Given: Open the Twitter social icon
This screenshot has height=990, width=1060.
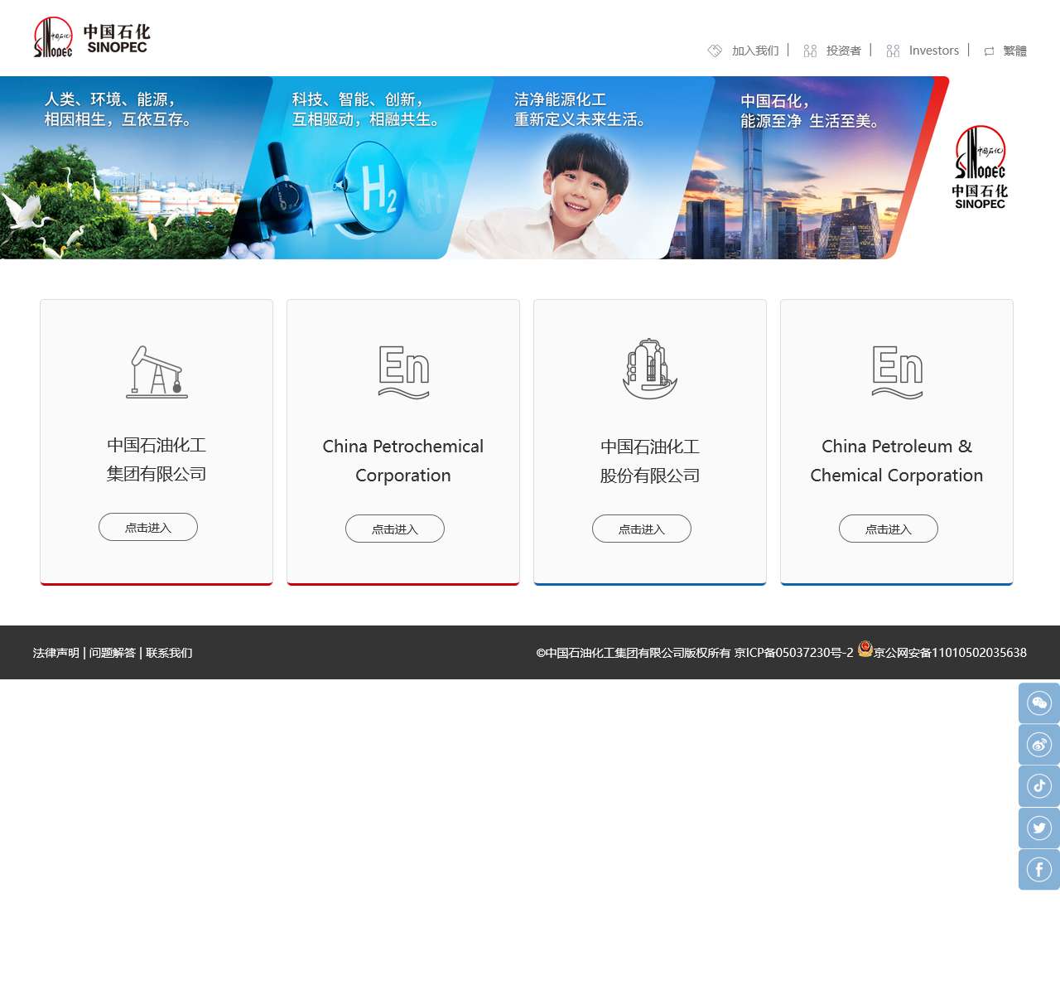Looking at the screenshot, I should point(1038,828).
